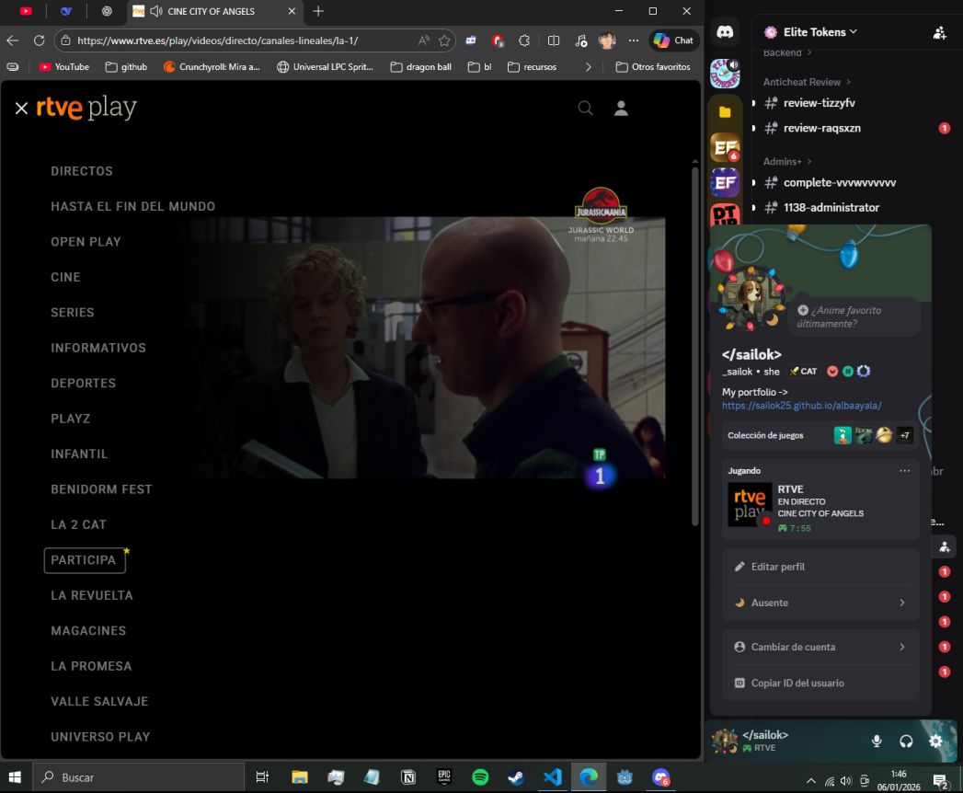Reload the page in the browser

pos(40,40)
